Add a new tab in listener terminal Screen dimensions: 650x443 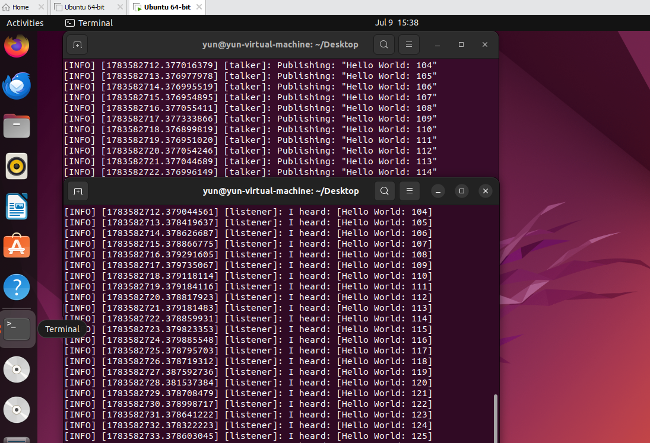coord(78,192)
